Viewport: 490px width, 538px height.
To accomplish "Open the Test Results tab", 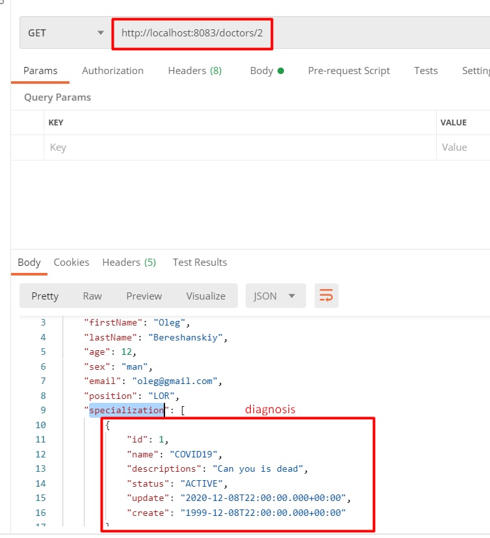I will pos(200,263).
